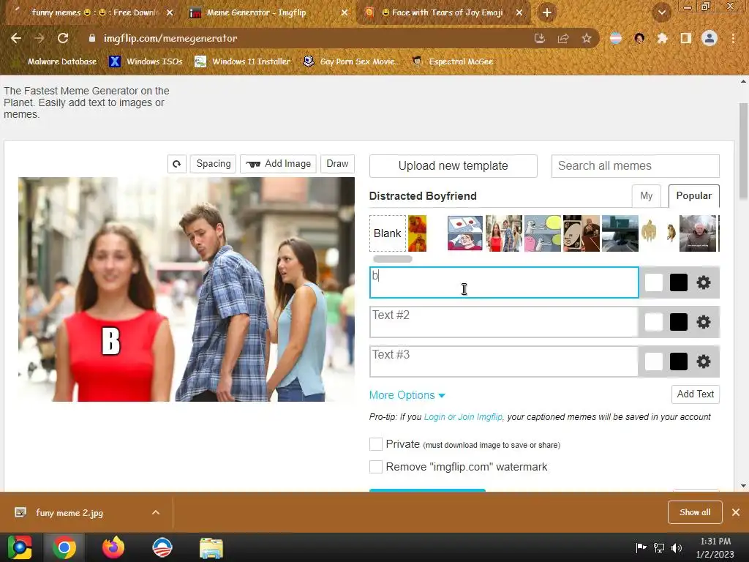Click the Action Center flag icon
Viewport: 749px width, 562px height.
tap(641, 547)
